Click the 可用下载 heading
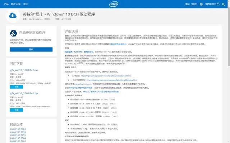230x143 pixels. pos(17,64)
